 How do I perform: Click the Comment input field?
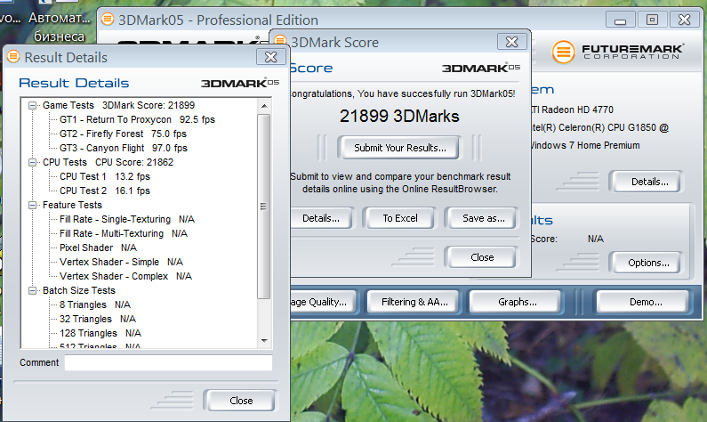168,363
